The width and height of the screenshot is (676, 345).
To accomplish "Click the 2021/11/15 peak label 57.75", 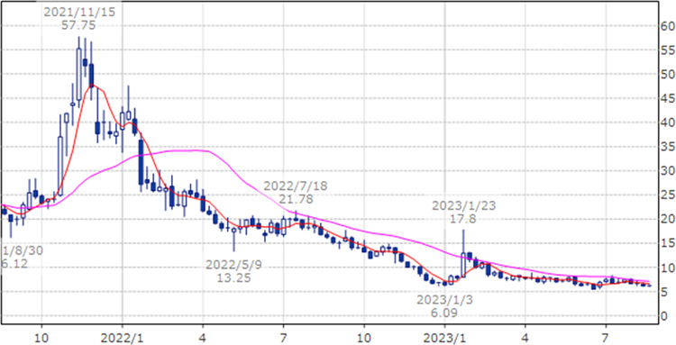I will coord(78,25).
